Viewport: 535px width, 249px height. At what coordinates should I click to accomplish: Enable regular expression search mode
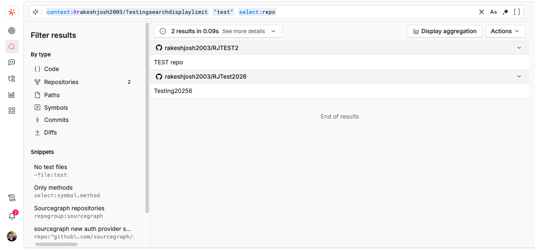click(505, 12)
